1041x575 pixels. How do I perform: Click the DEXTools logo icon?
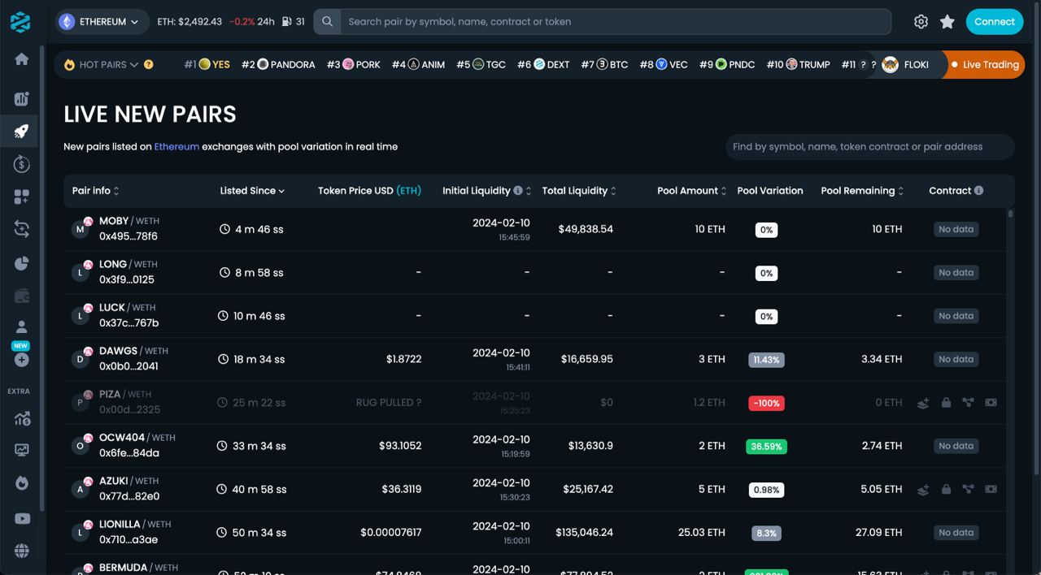click(x=21, y=22)
